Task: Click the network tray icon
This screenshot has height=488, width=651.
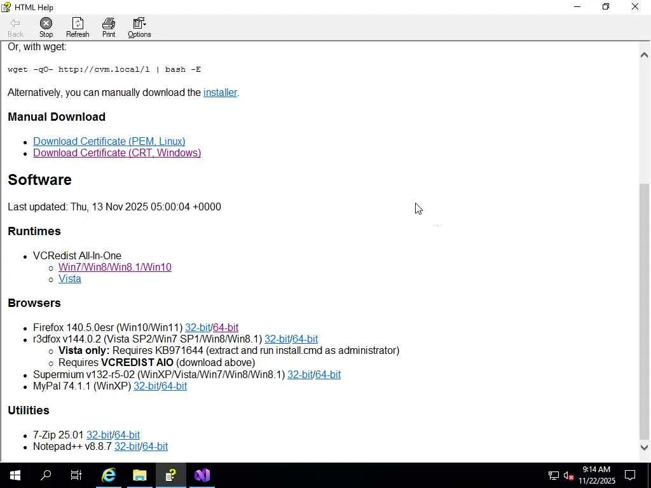Action: [x=554, y=475]
